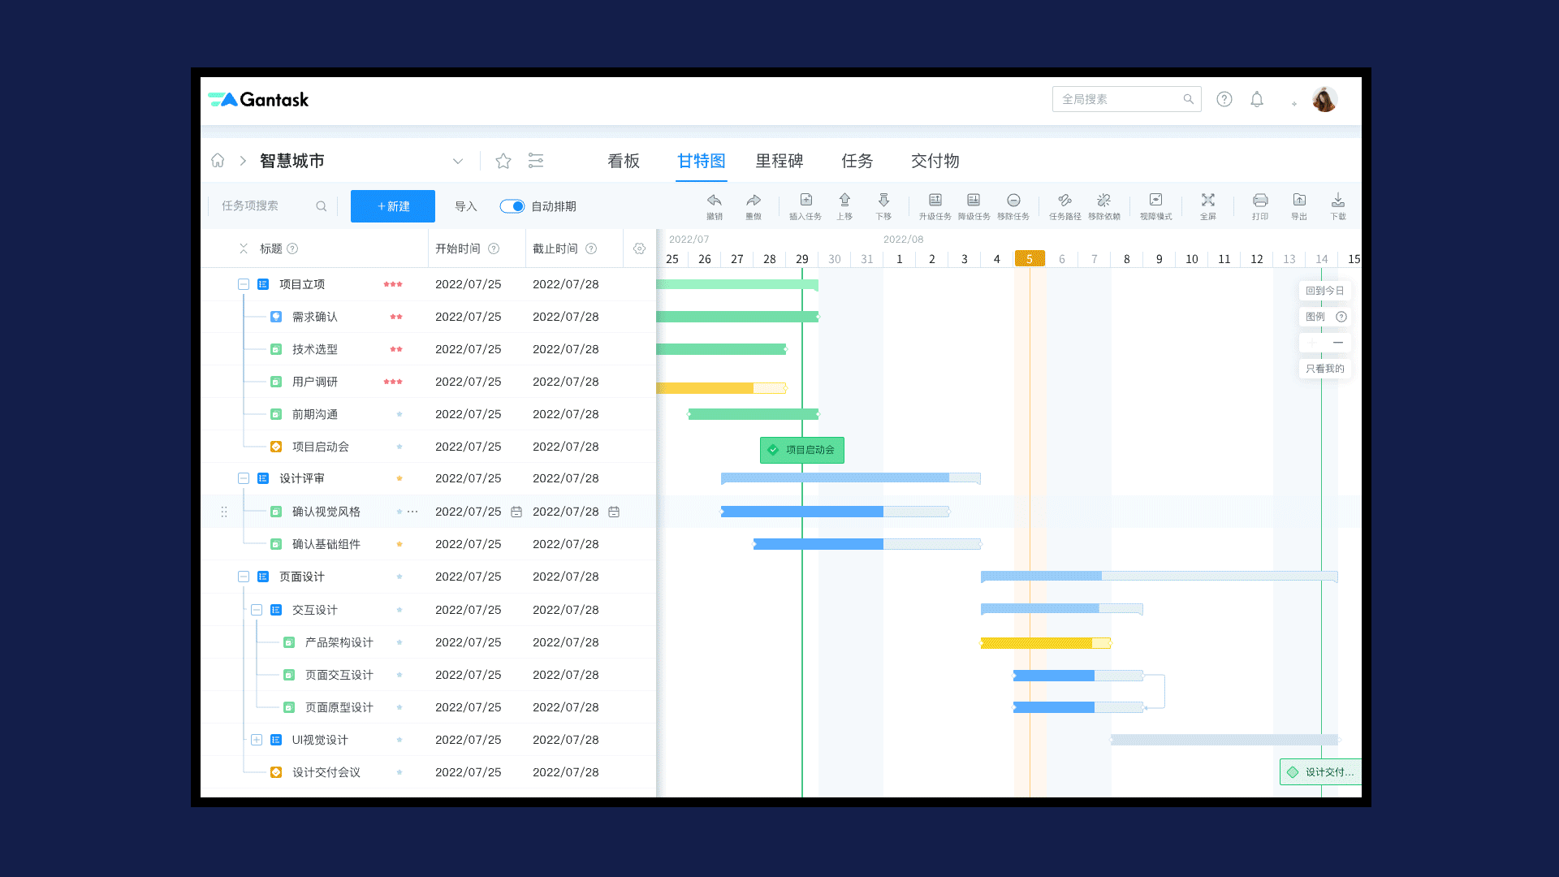The width and height of the screenshot is (1559, 877).
Task: Move task down with the 下移 icon
Action: click(x=883, y=201)
